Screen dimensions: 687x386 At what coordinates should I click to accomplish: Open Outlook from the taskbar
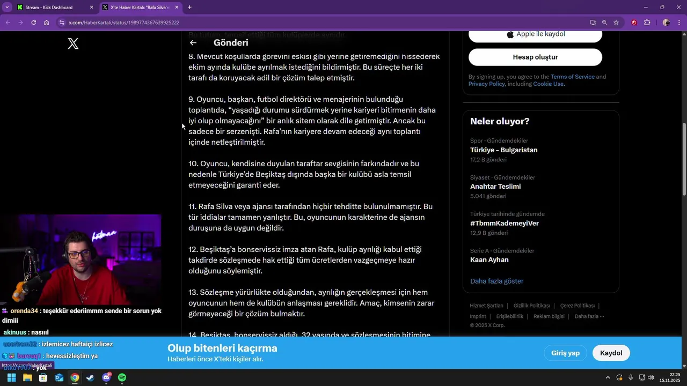tap(59, 377)
